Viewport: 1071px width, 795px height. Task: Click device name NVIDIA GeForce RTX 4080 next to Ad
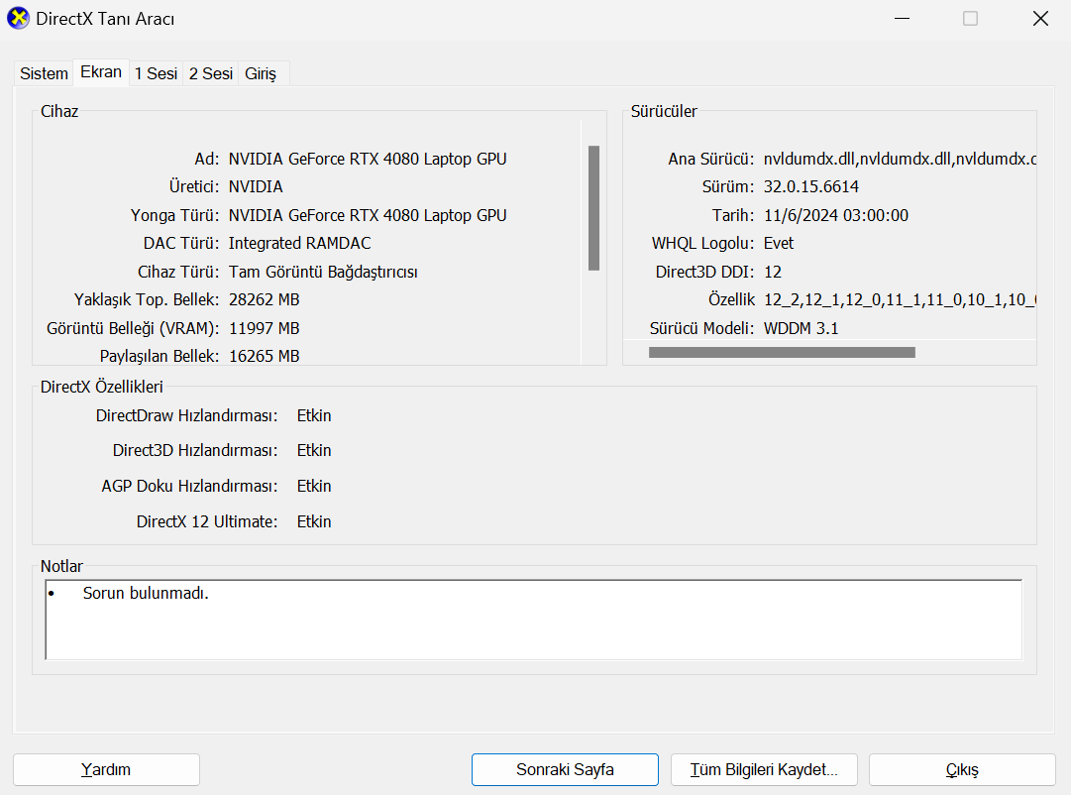tap(368, 159)
